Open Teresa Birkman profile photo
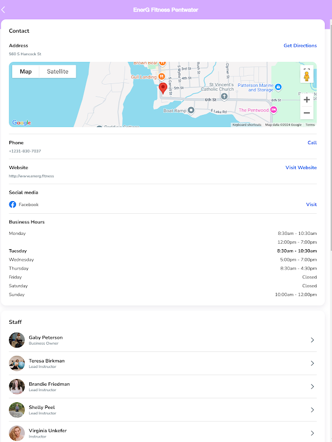 [17, 364]
